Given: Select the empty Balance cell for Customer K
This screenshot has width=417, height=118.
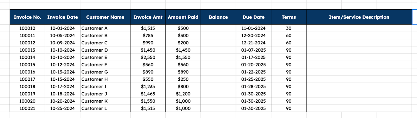Looking at the screenshot, I should coord(218,101).
